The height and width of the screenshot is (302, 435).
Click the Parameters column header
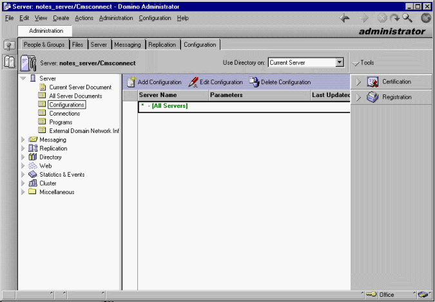pyautogui.click(x=260, y=95)
